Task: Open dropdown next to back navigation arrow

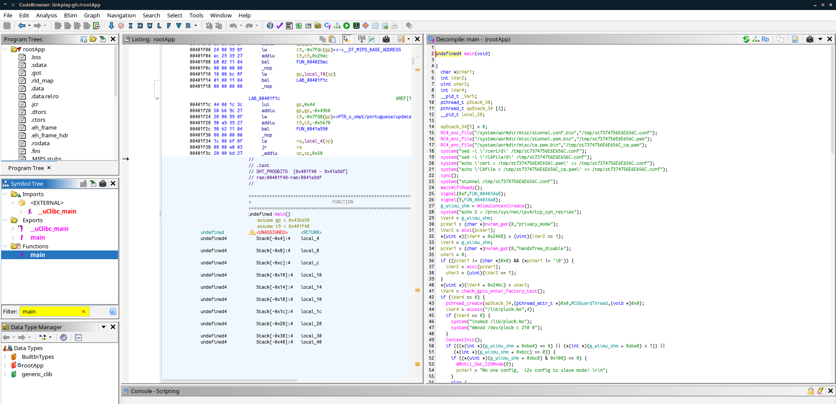Action: [29, 26]
